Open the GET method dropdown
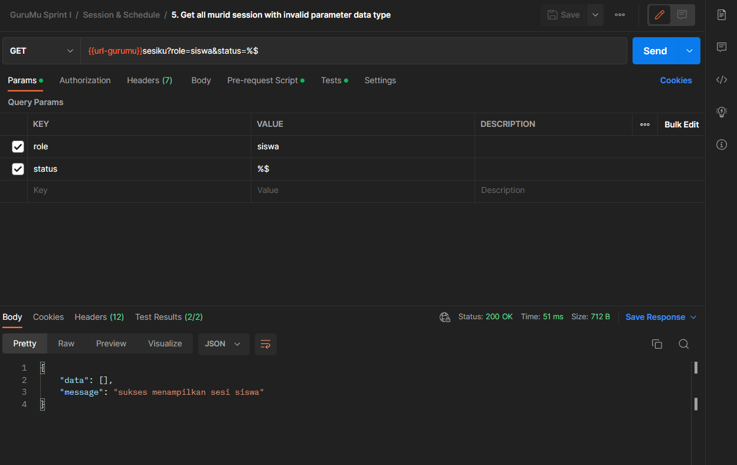The width and height of the screenshot is (737, 465). (40, 51)
